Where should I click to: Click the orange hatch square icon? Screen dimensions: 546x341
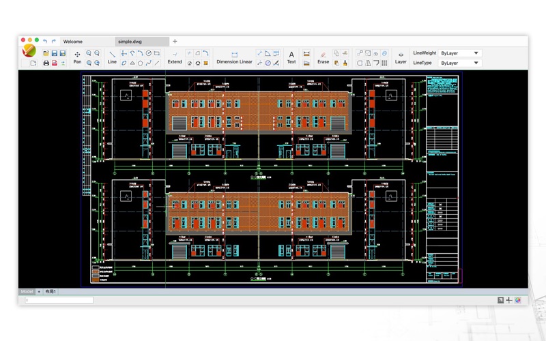(x=206, y=63)
